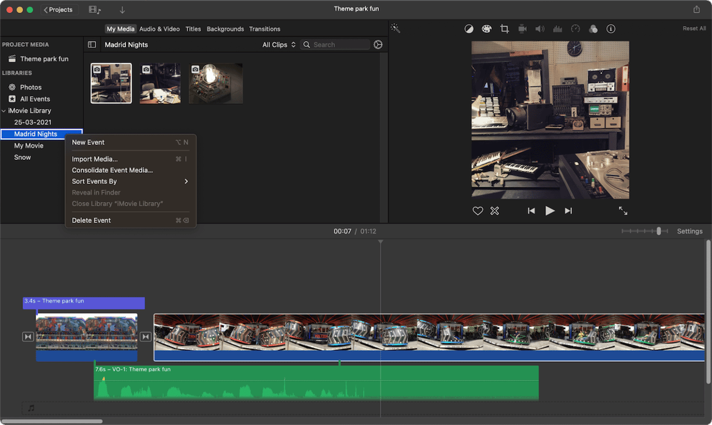Viewport: 712px width, 425px height.
Task: Select the VO-1 Theme park fun voiceover clip
Action: click(316, 383)
